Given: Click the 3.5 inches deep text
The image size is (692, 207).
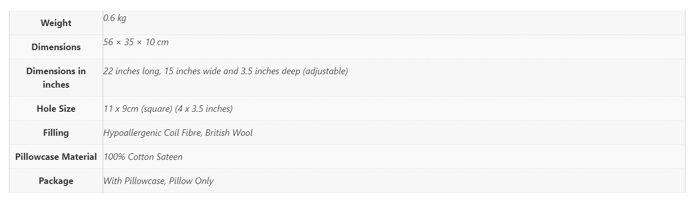Looking at the screenshot, I should 270,71.
